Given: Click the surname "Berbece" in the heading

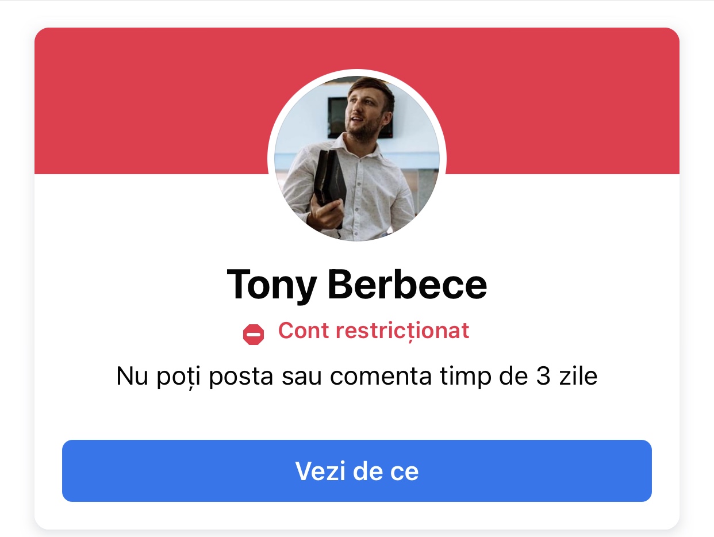Looking at the screenshot, I should point(407,285).
